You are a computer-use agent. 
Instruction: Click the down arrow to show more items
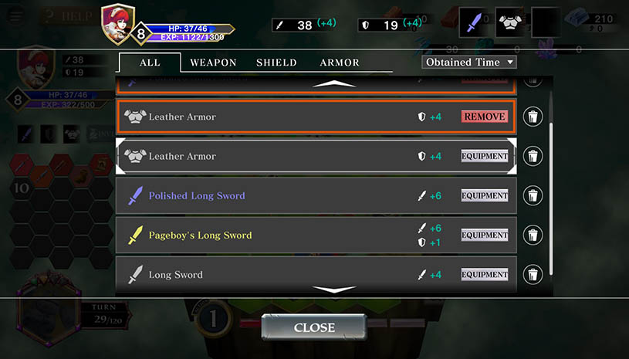tap(334, 290)
